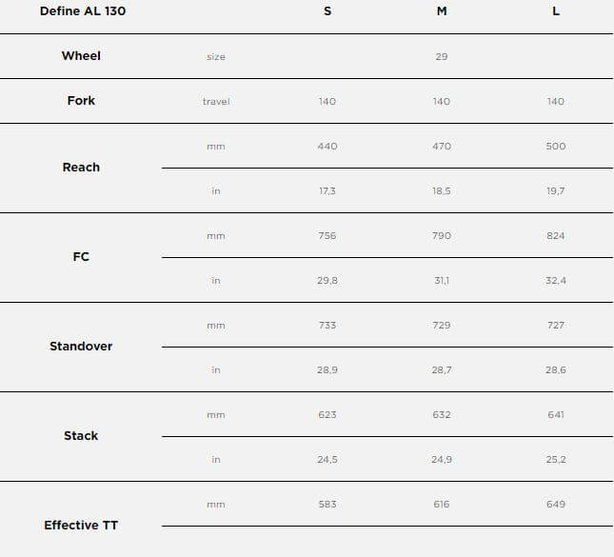The image size is (614, 557).
Task: Click the fork 'travel' unit label
Action: click(216, 101)
